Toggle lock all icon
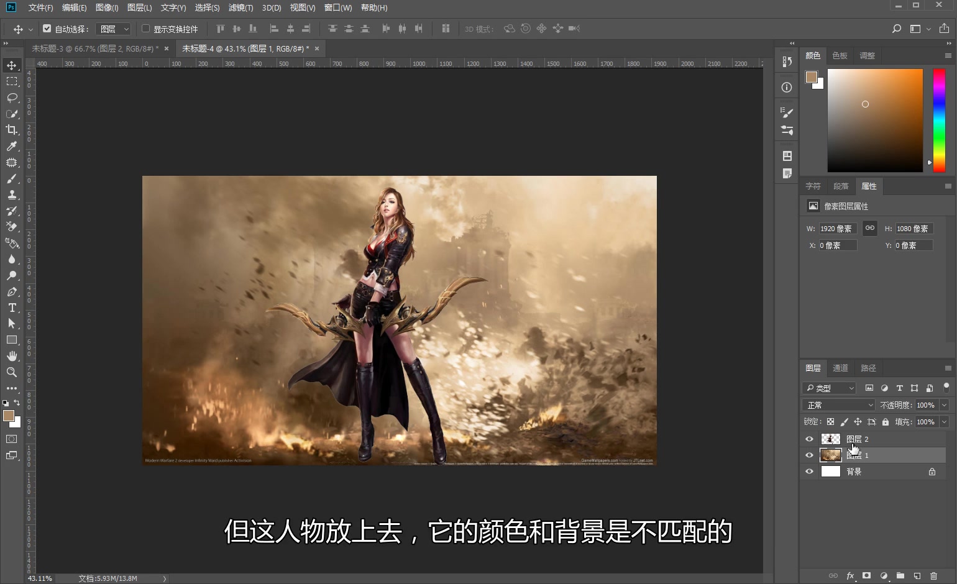 886,422
